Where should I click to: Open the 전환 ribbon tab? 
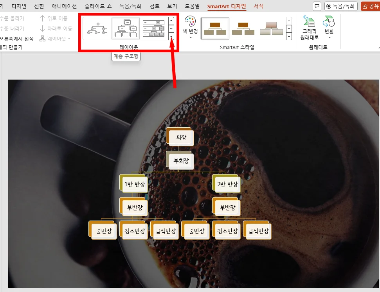click(39, 6)
